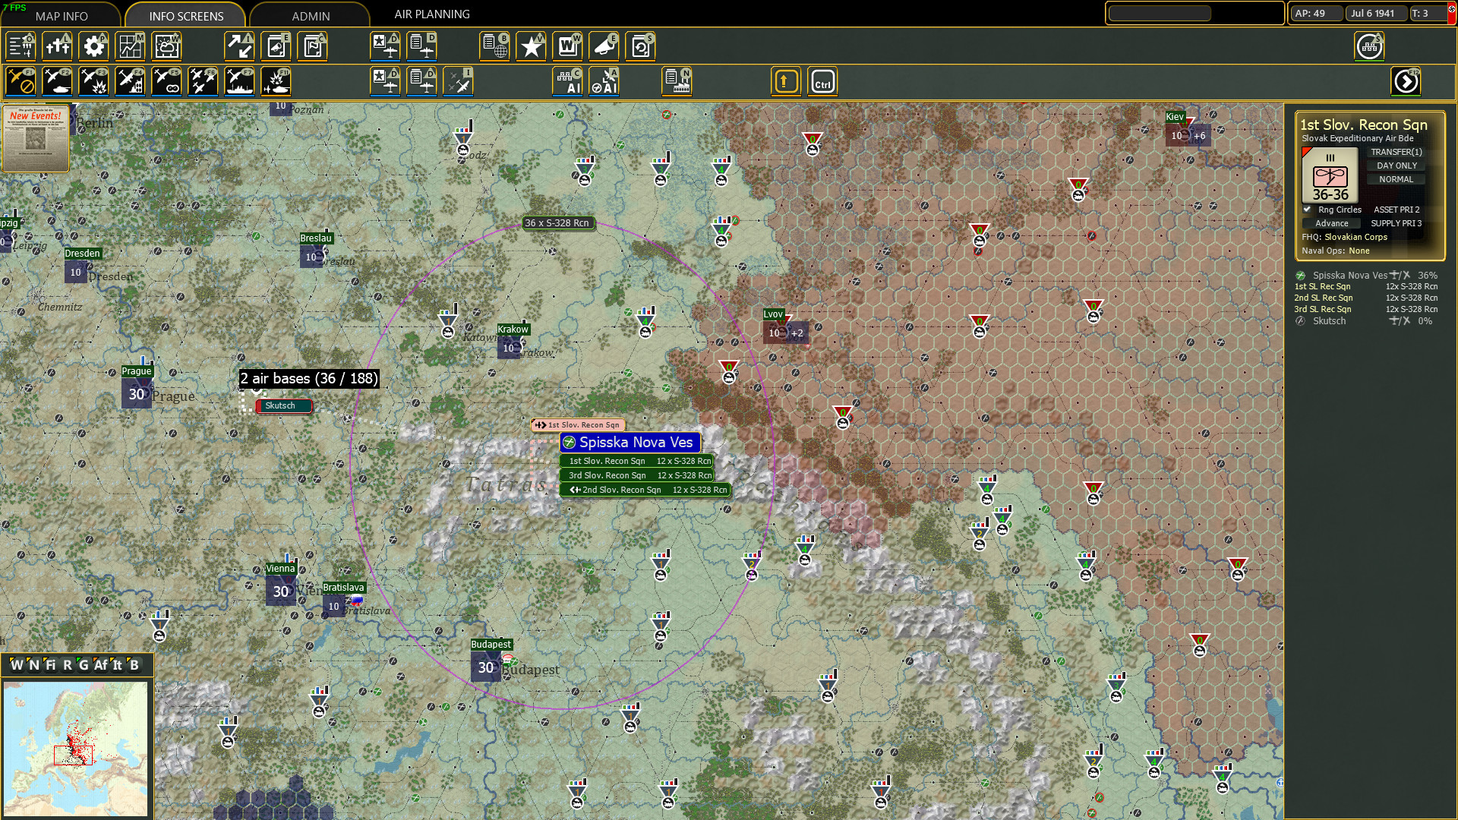Open the factory production N icon
1458x820 pixels.
677,81
